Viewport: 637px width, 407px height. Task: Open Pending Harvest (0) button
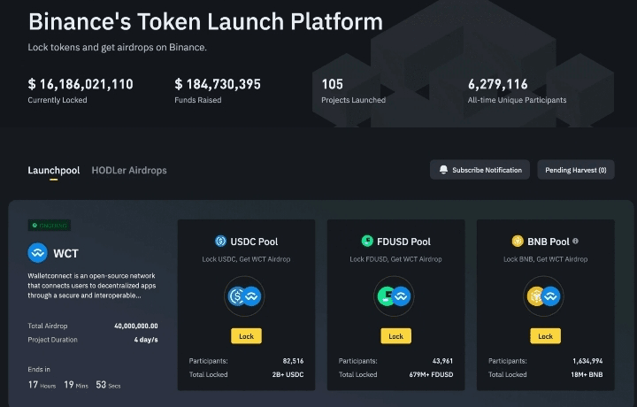[576, 170]
